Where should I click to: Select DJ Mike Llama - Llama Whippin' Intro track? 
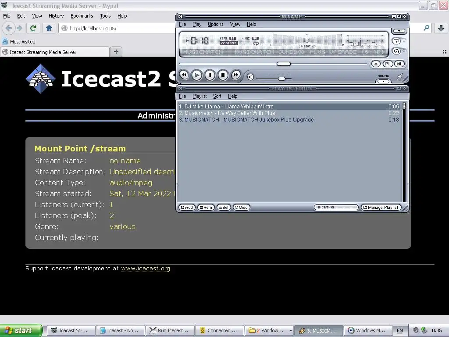pos(289,106)
